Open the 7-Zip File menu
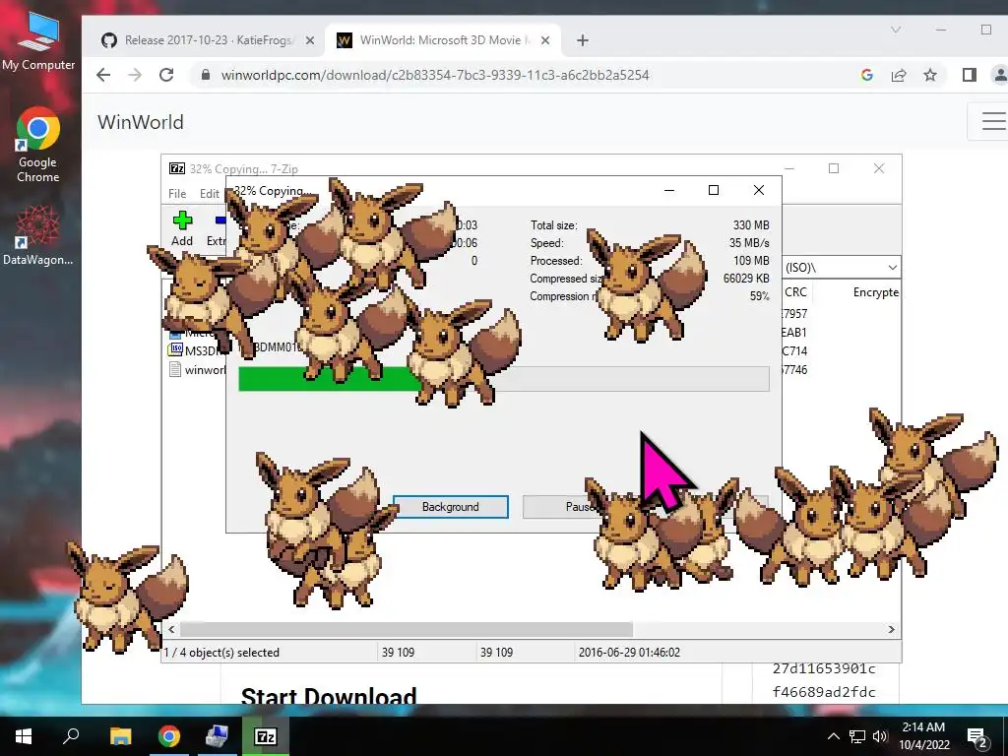Image resolution: width=1008 pixels, height=756 pixels. tap(177, 194)
